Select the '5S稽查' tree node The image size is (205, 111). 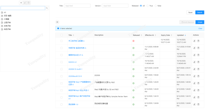coord(7,19)
